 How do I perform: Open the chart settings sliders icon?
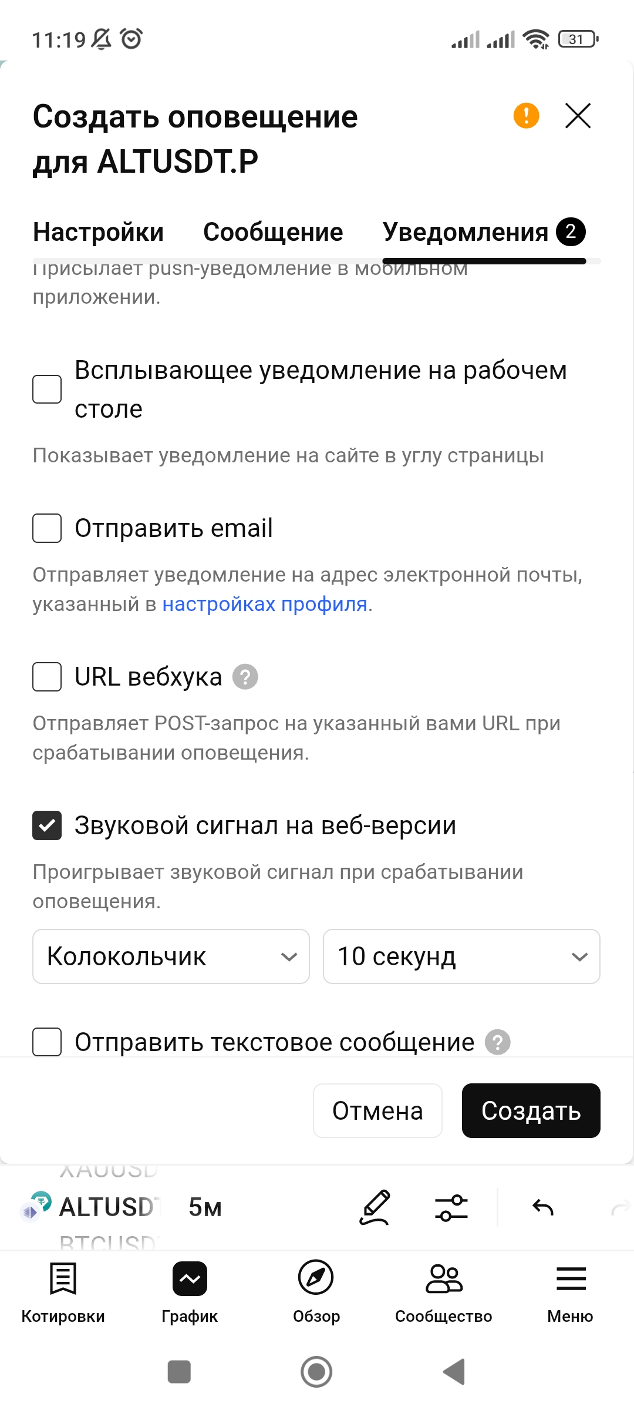(x=451, y=1208)
